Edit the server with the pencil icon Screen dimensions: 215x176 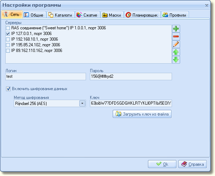[x=176, y=44]
